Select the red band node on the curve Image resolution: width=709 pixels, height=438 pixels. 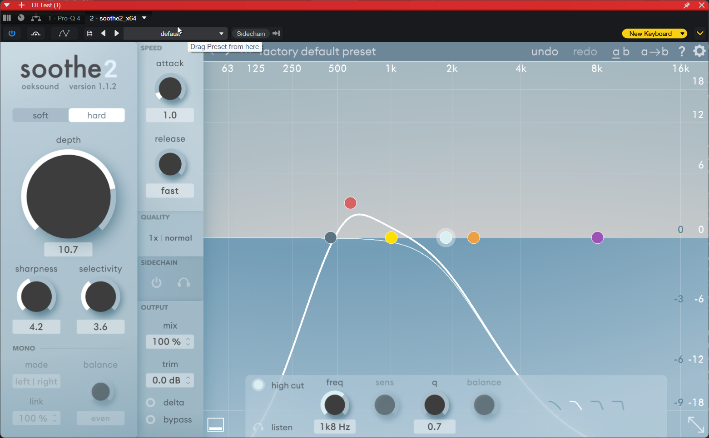(x=350, y=203)
